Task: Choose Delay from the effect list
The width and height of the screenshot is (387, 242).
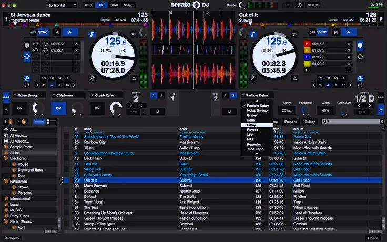Action: click(257, 125)
